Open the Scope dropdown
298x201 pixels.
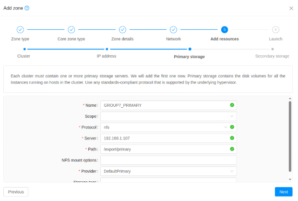tap(168, 116)
